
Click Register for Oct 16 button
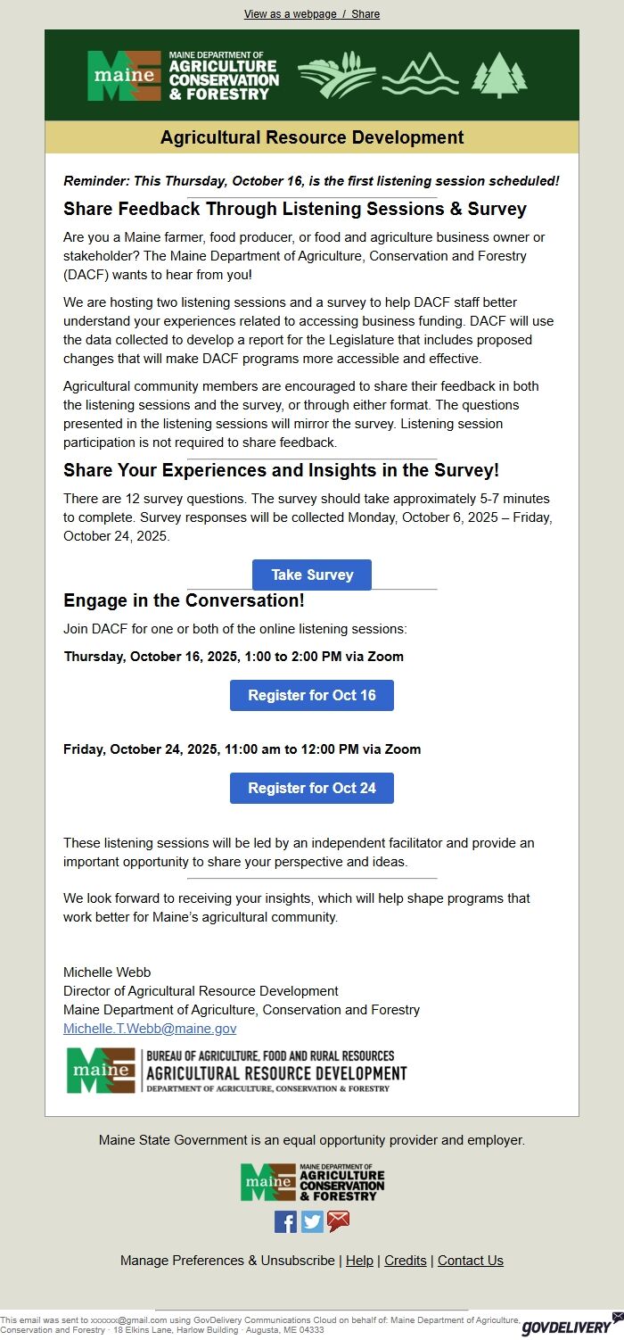tap(312, 695)
